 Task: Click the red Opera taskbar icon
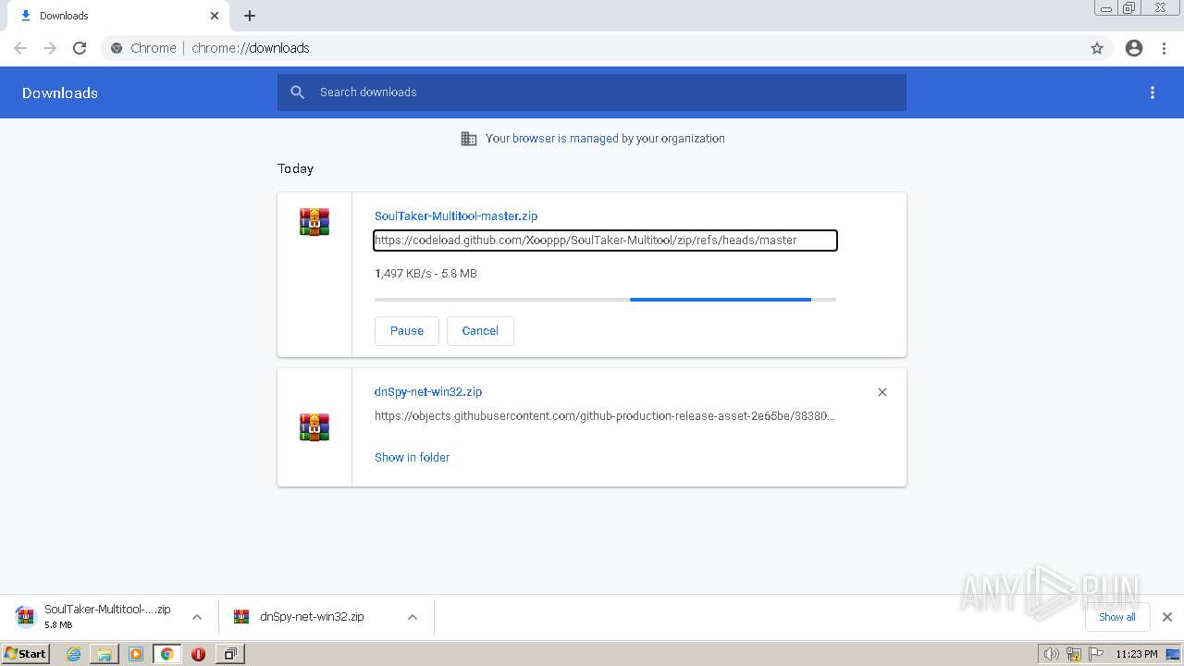pos(198,654)
